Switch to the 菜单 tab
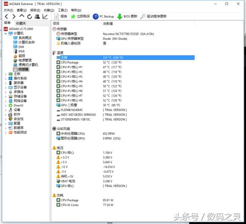The height and width of the screenshot is (224, 246). point(7,23)
